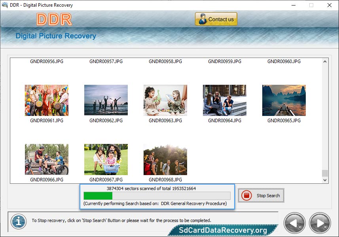Screen dimensions: 339x237
Task: Advance with the next arrow button
Action: click(320, 223)
